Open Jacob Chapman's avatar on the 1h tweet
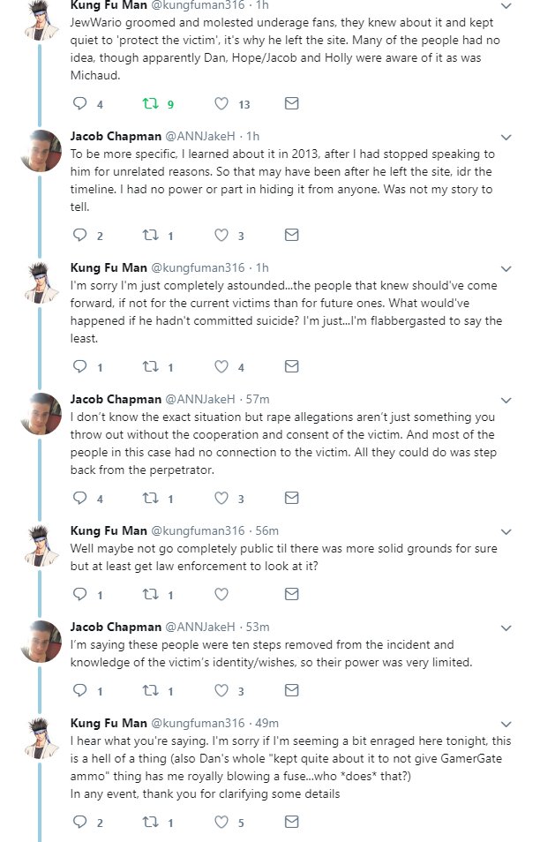The image size is (540, 842). coord(41,150)
